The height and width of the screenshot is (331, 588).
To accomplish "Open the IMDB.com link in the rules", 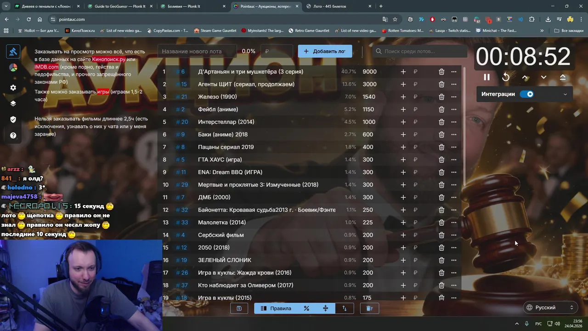I will [46, 67].
